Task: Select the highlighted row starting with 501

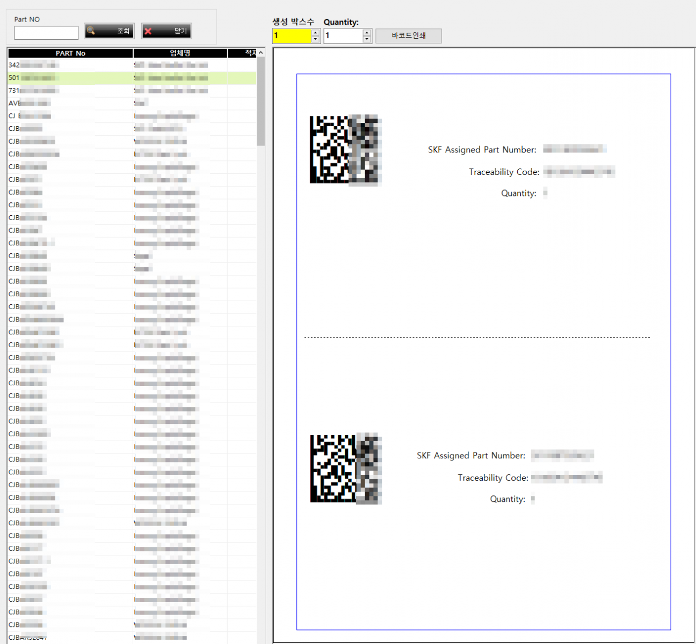Action: (x=132, y=78)
